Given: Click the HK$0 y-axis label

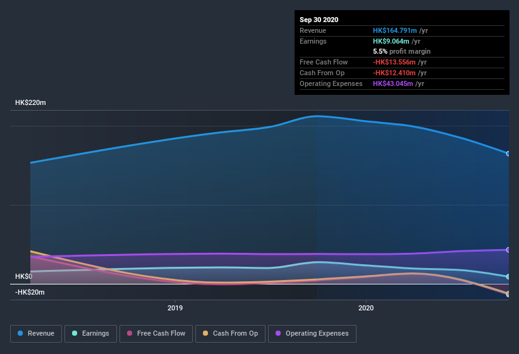Looking at the screenshot, I should point(23,276).
